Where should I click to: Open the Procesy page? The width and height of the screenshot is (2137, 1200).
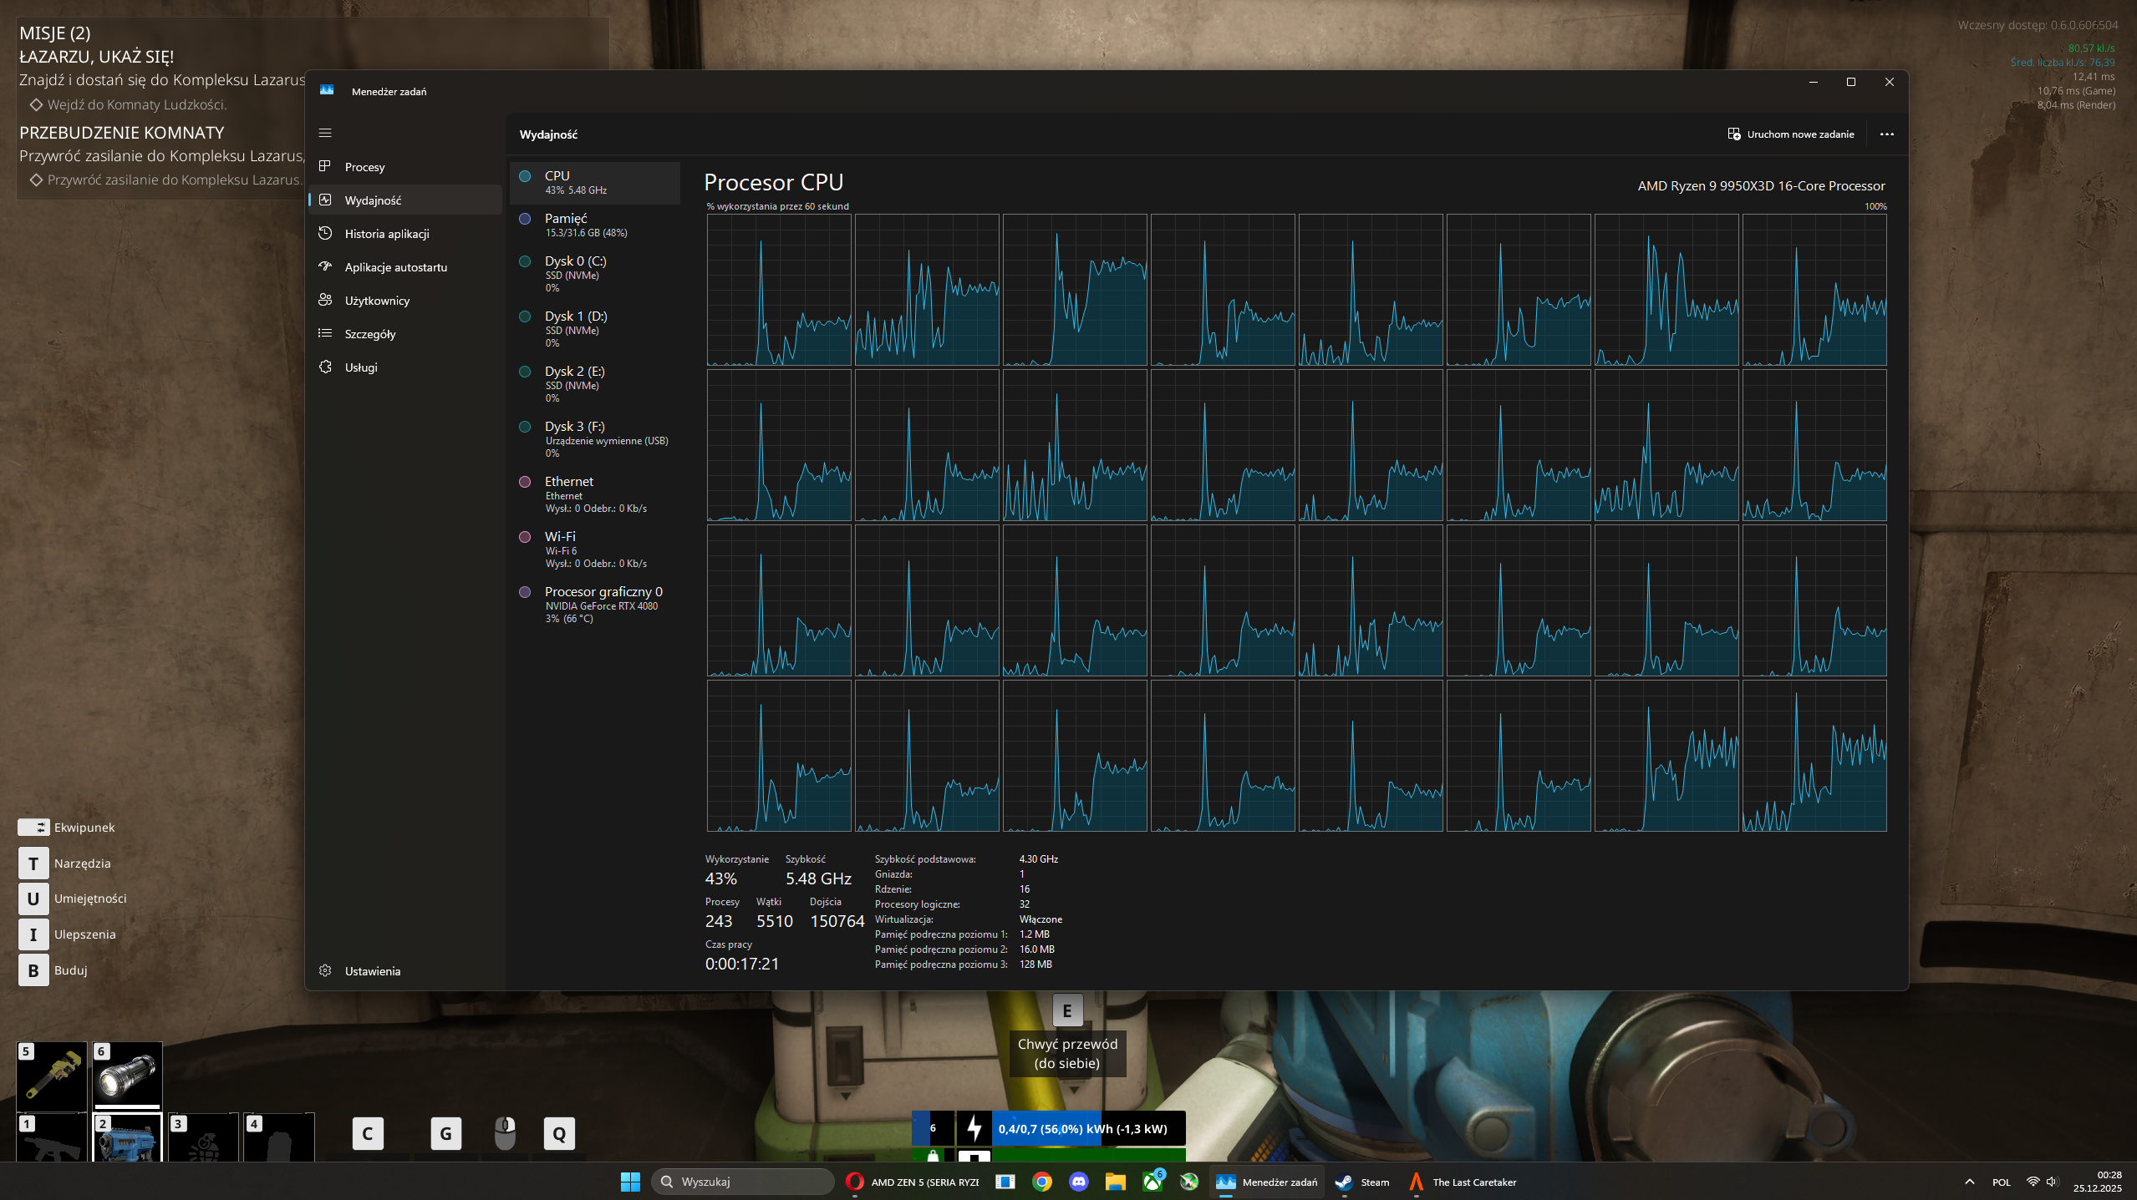364,167
